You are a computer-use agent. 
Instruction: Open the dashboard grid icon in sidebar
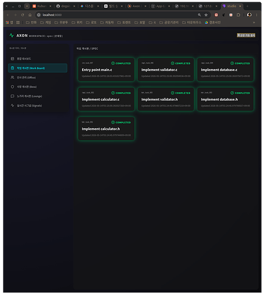[13, 59]
